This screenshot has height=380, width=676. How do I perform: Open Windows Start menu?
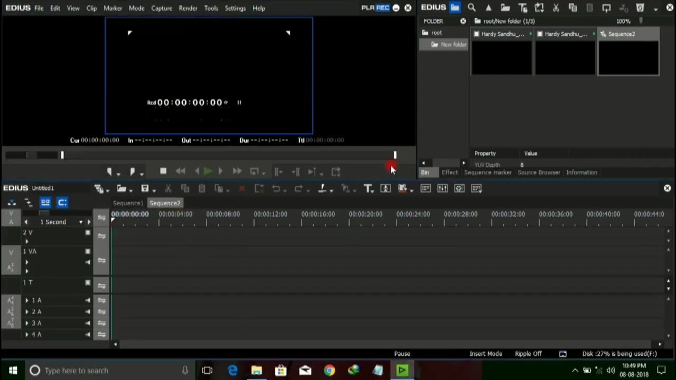[13, 370]
